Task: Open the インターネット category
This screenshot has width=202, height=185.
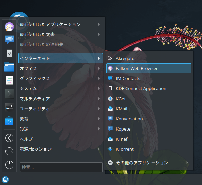Action: tap(61, 58)
